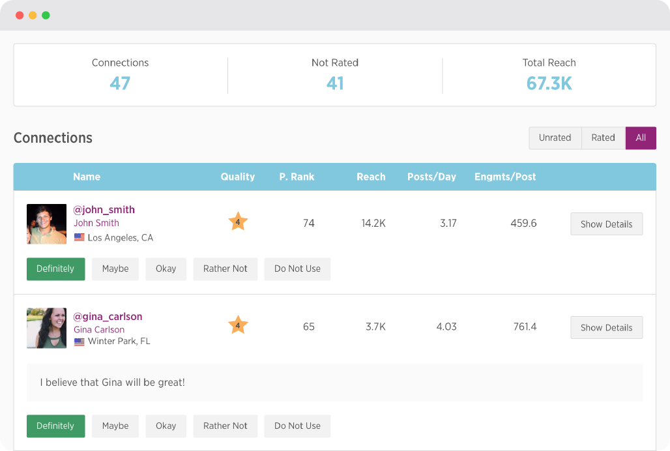This screenshot has width=670, height=451.
Task: Rate Gina Carlson as Rather Not
Action: (226, 426)
